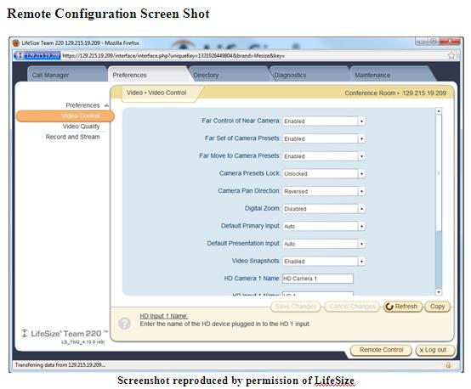Click the Digital Zoom label

point(262,208)
